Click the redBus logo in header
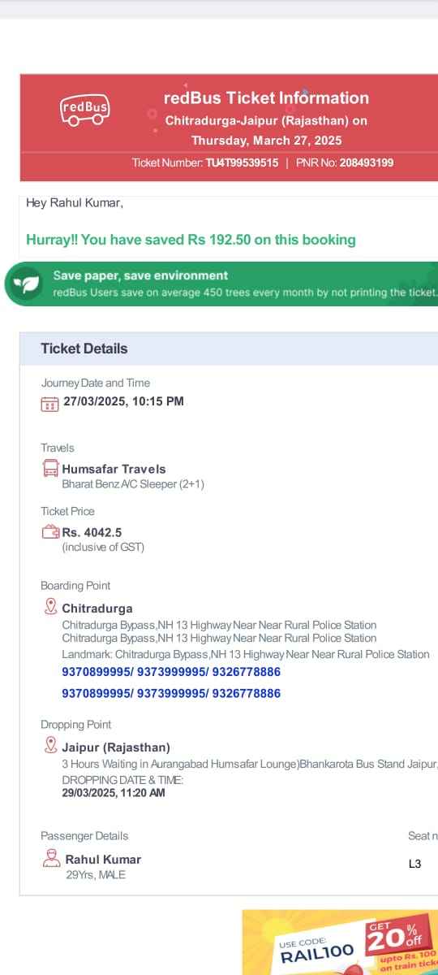 84,110
